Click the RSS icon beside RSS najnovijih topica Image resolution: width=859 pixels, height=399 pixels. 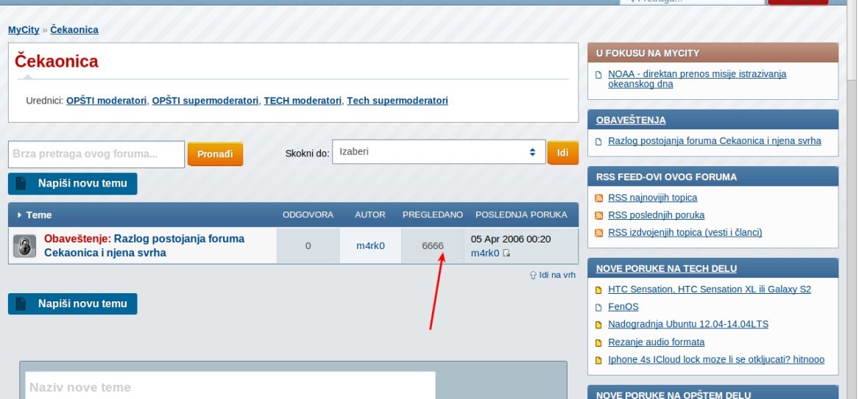coord(598,198)
